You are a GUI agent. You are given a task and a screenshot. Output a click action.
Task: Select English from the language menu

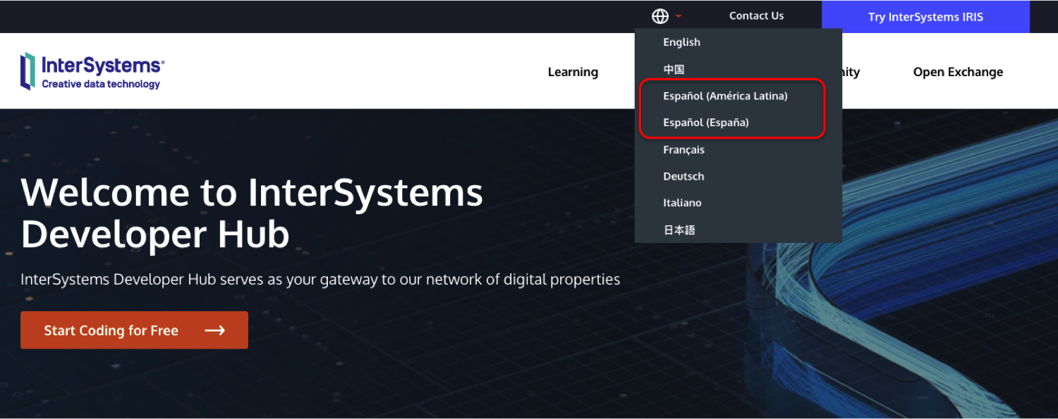681,42
